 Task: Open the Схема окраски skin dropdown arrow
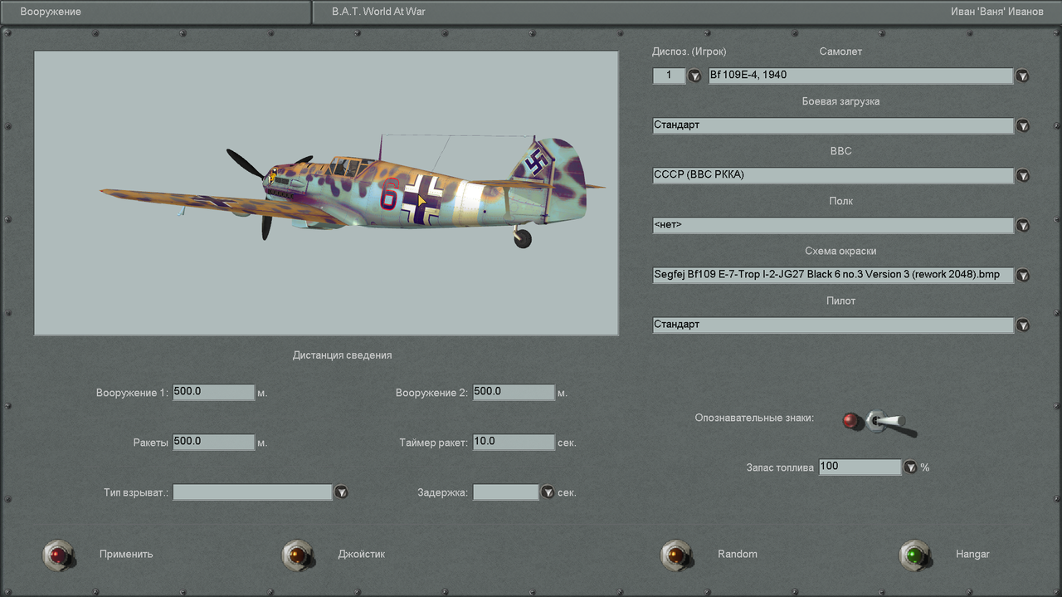[x=1023, y=275]
